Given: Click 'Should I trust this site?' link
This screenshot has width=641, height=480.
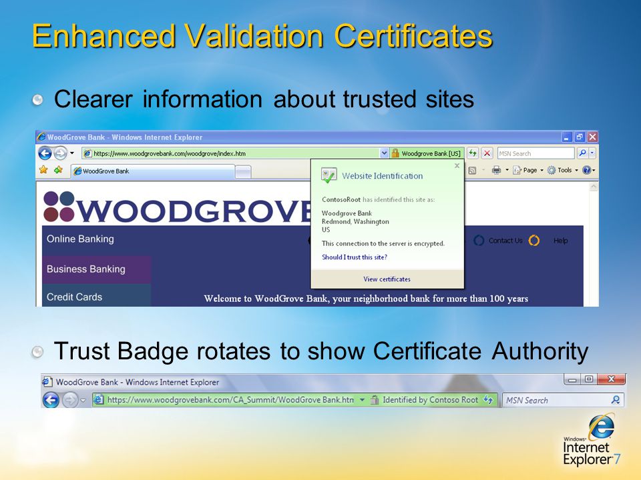Looking at the screenshot, I should (355, 257).
